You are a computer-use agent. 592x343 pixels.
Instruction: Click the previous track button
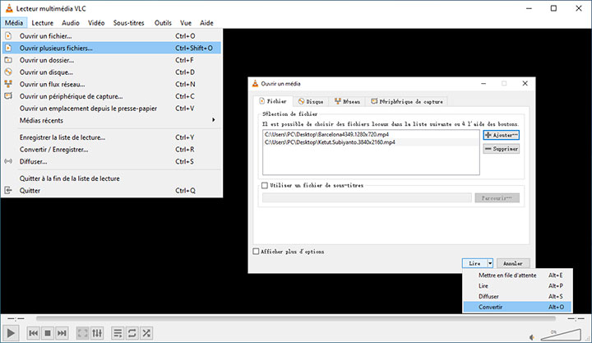coord(33,333)
